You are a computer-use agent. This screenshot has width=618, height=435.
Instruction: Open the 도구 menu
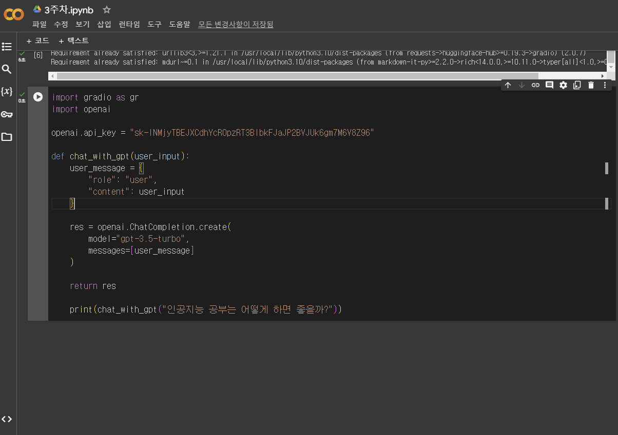coord(154,24)
